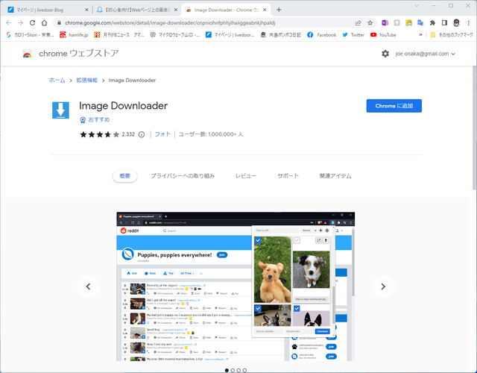Go back using the browser back arrow
477x373 pixels.
[x=8, y=23]
